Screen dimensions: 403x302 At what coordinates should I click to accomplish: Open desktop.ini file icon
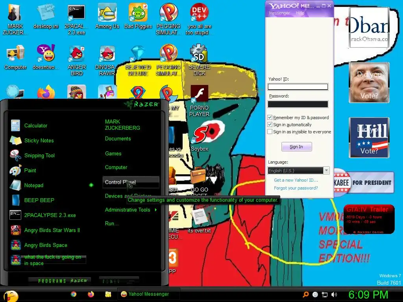(46, 17)
